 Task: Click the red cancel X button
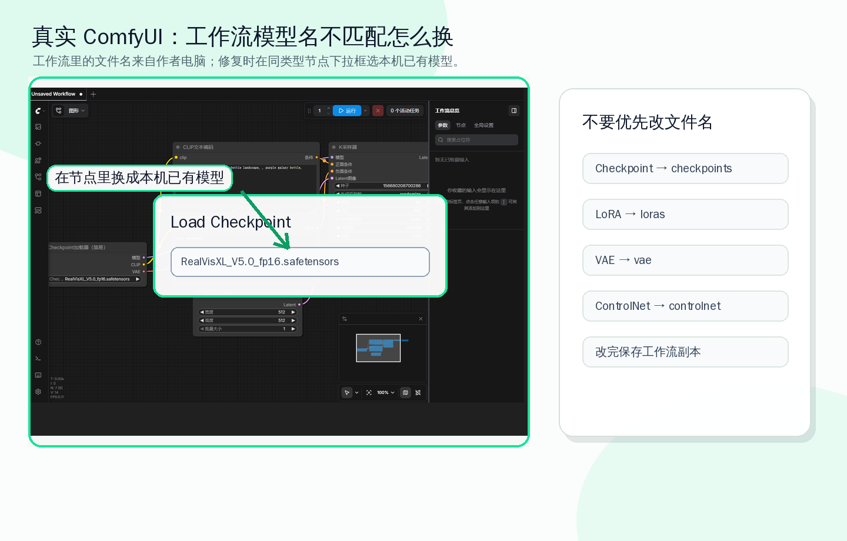point(378,111)
